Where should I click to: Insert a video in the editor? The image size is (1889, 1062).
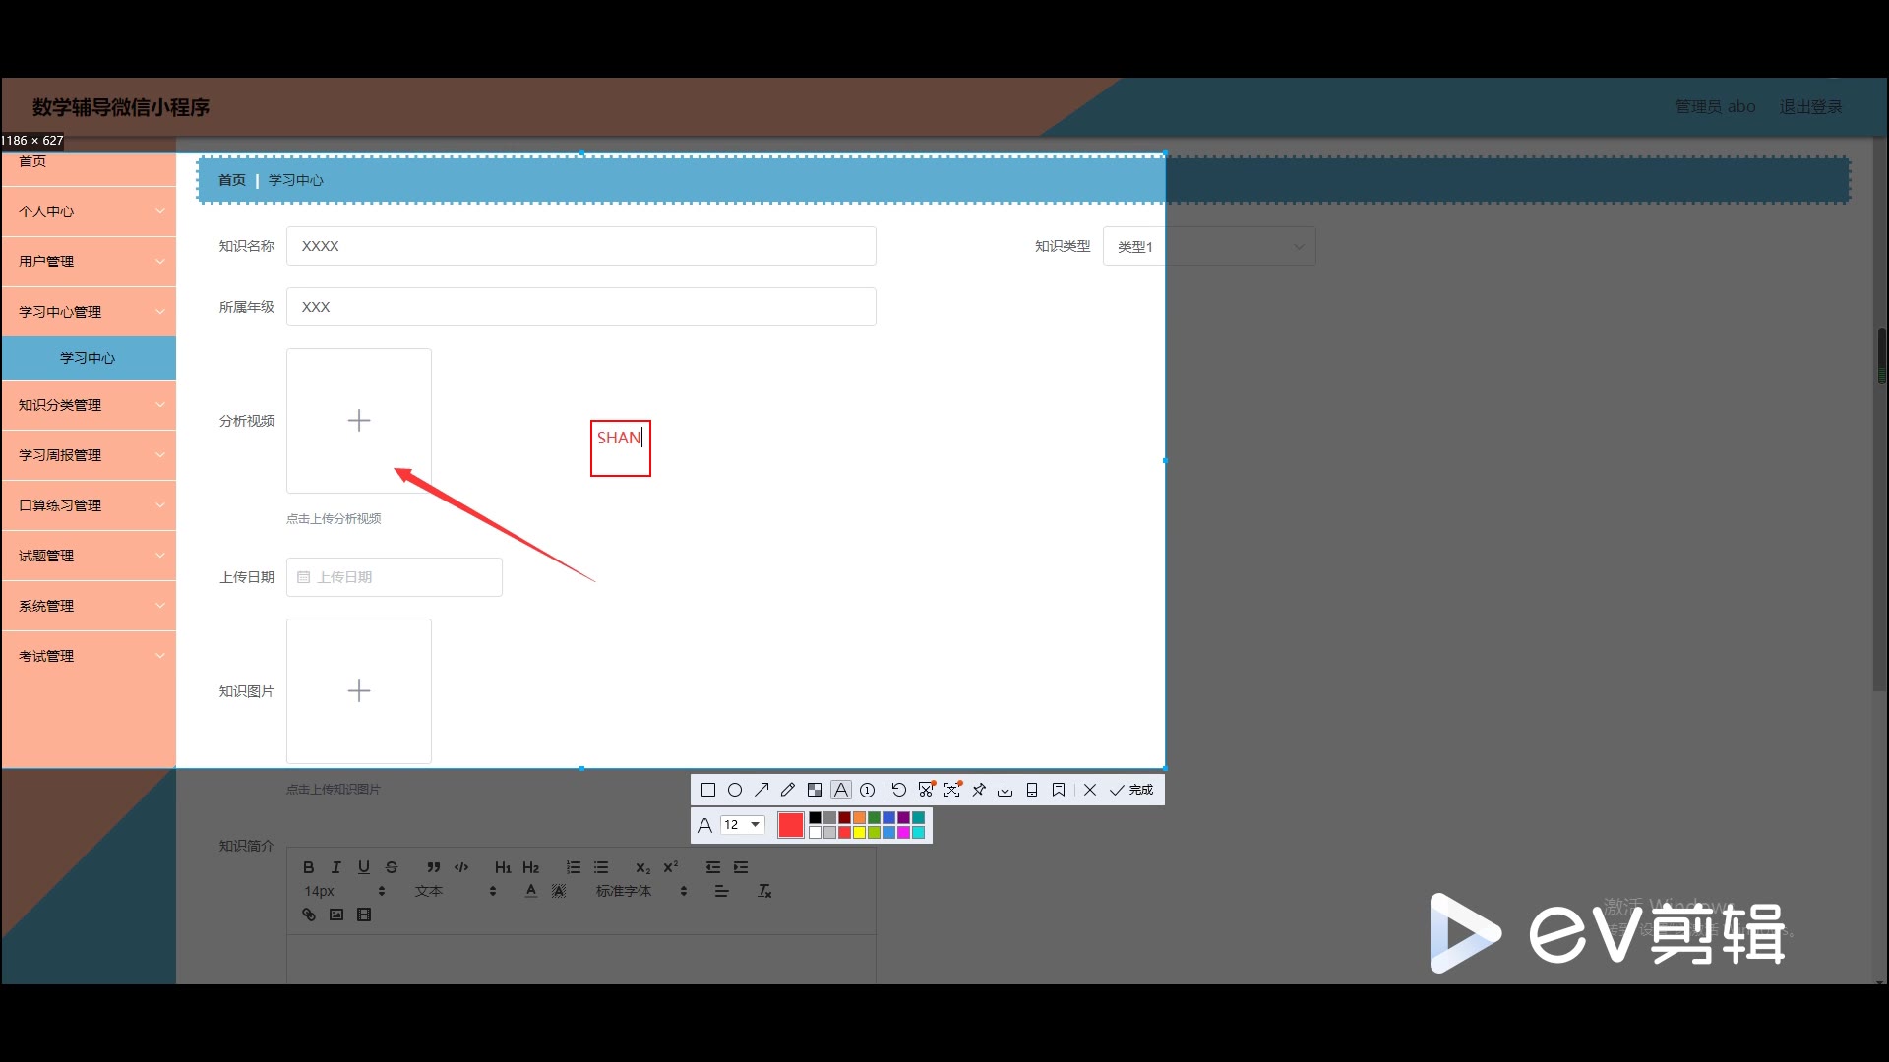[x=363, y=914]
